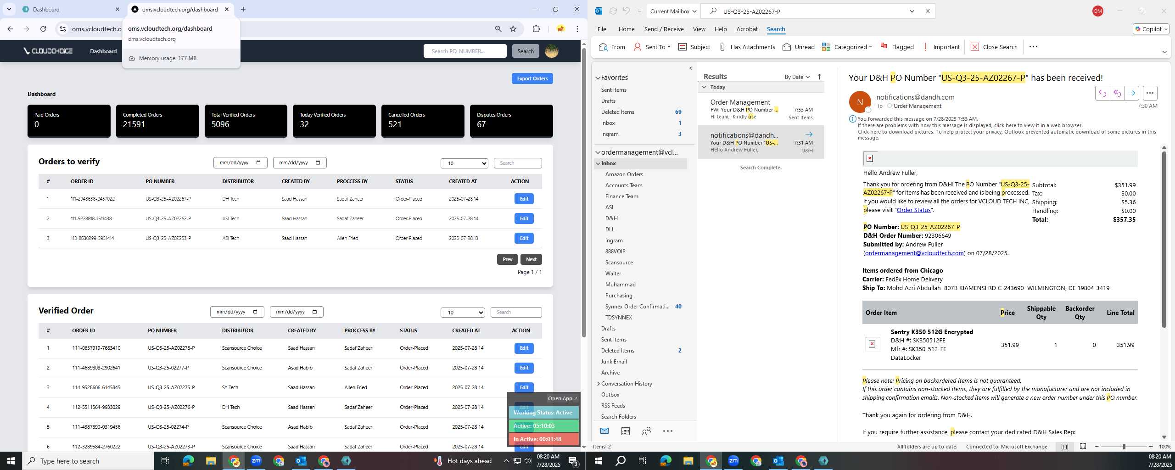Viewport: 1175px width, 470px height.
Task: Reply all to the D&H email
Action: [1117, 93]
